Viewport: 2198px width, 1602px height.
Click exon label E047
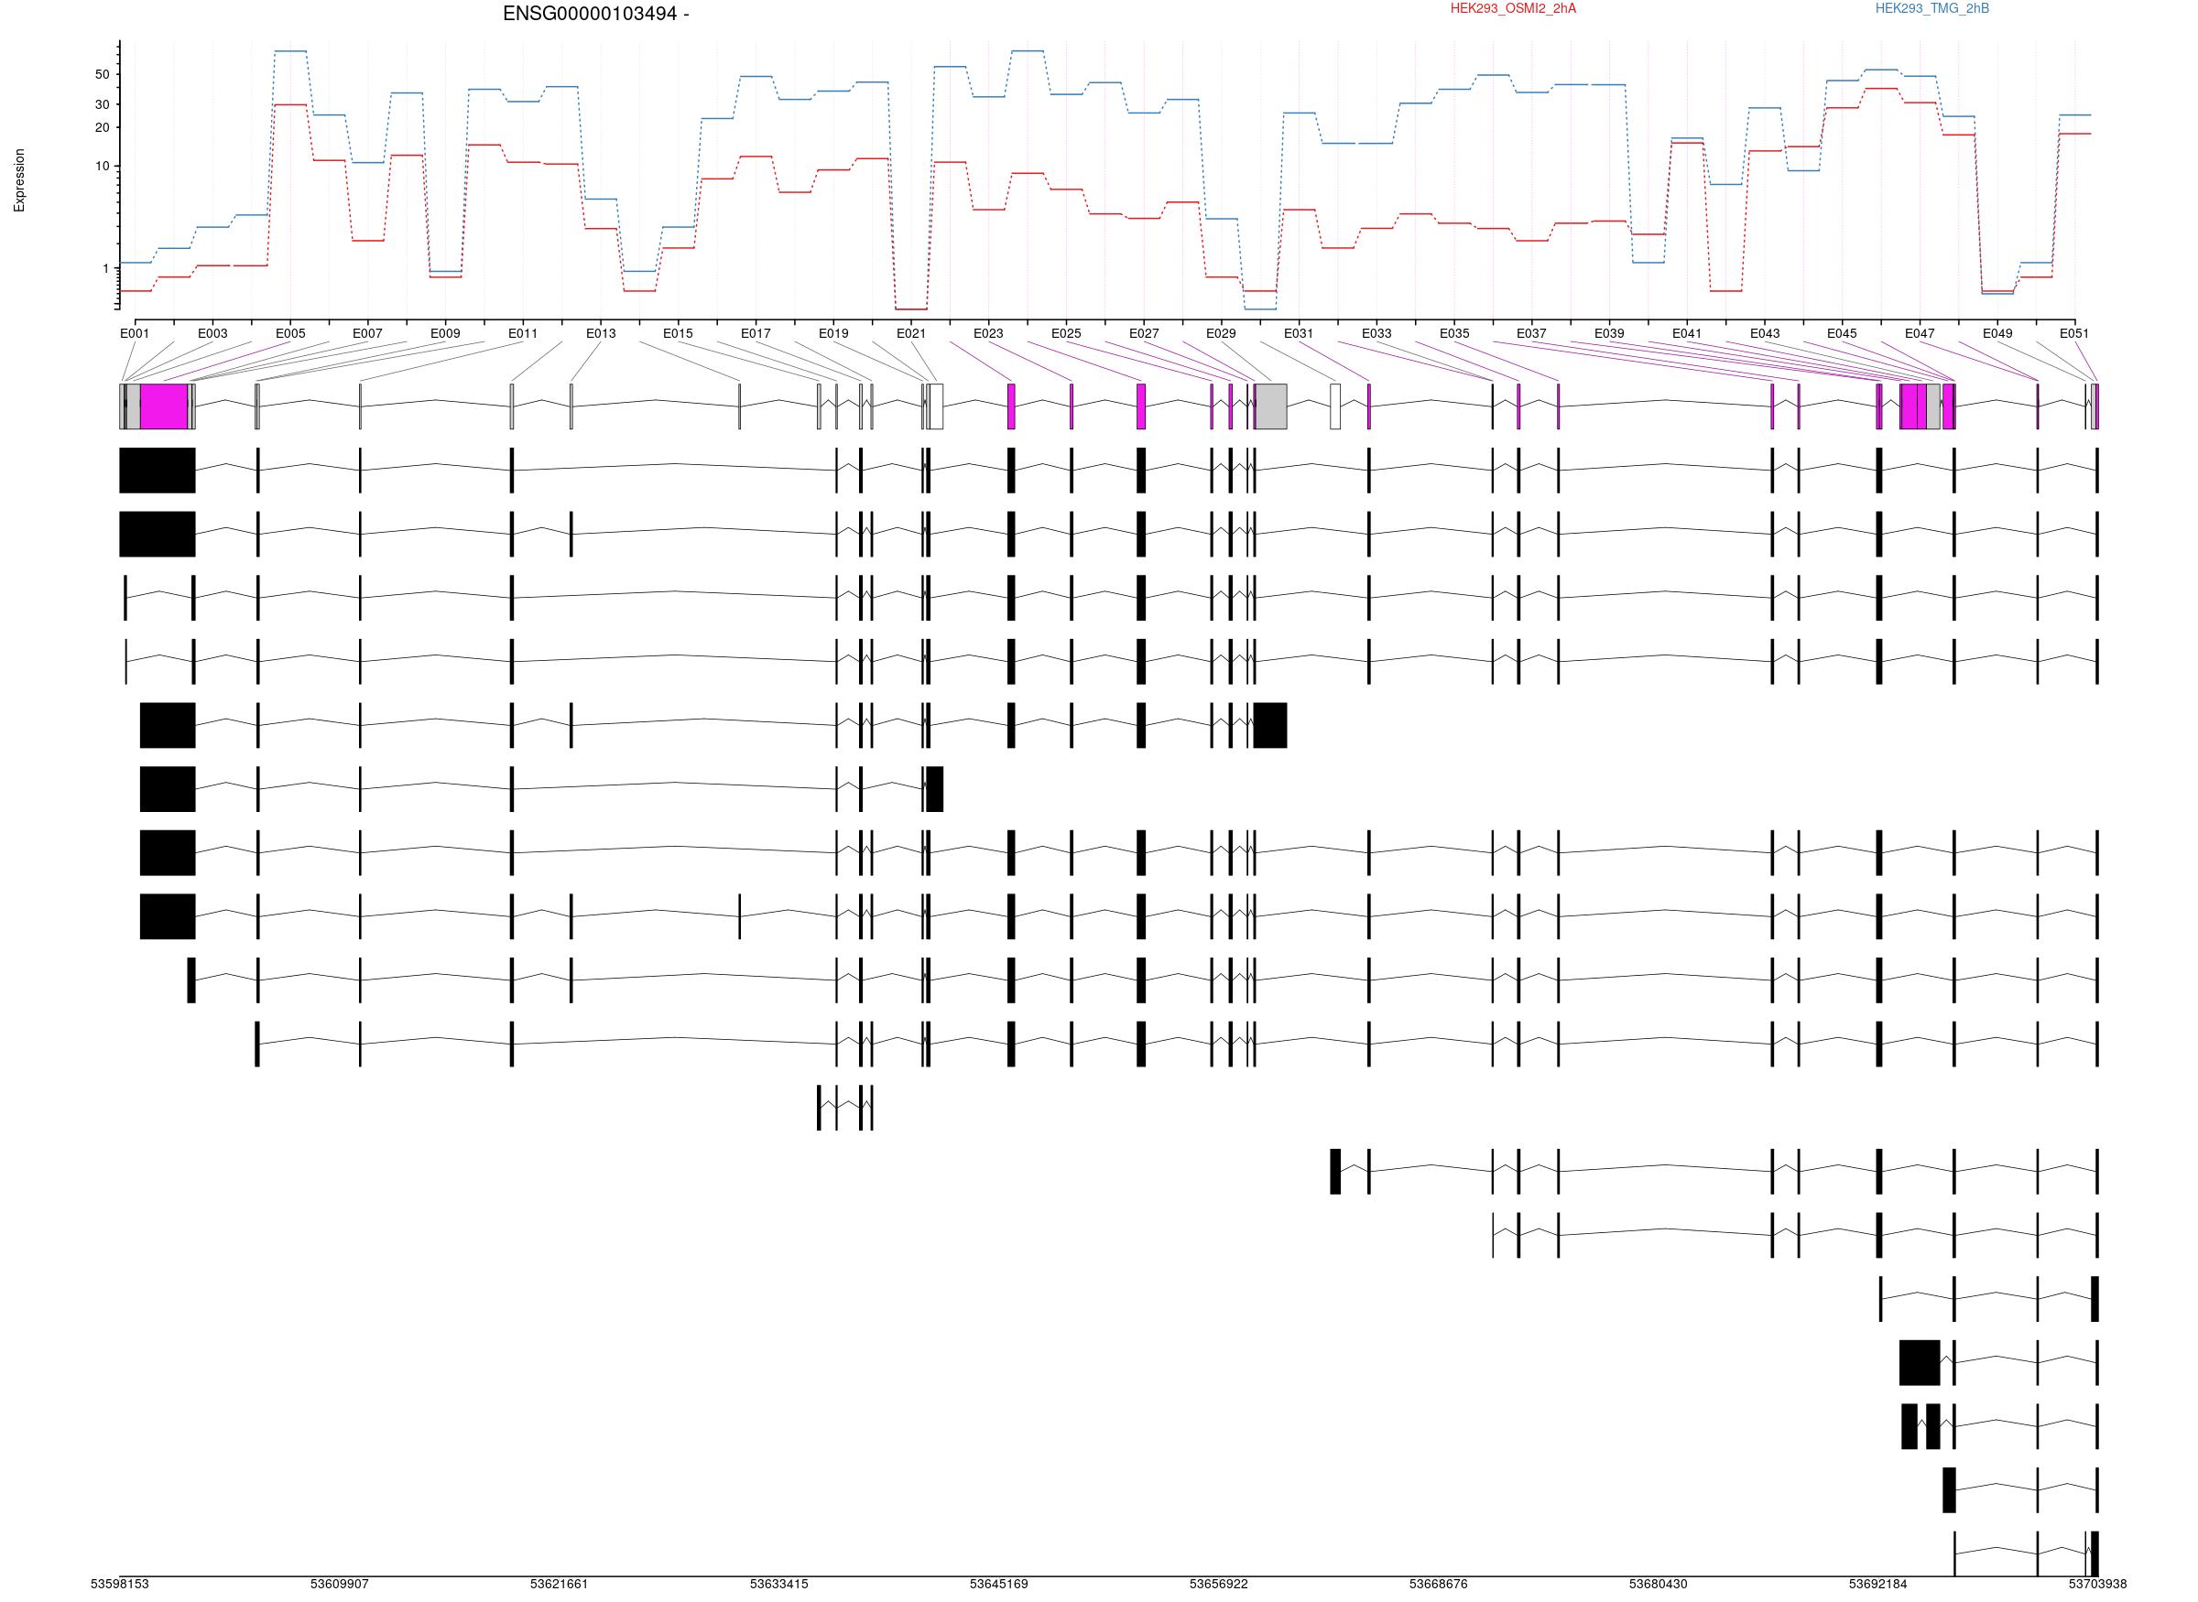1920,333
